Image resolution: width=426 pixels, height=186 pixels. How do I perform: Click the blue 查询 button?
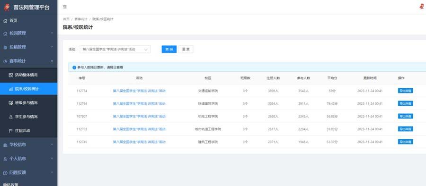point(169,50)
